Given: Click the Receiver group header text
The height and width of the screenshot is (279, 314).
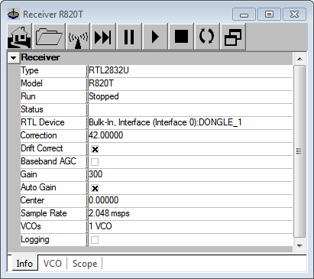Looking at the screenshot, I should (40, 57).
